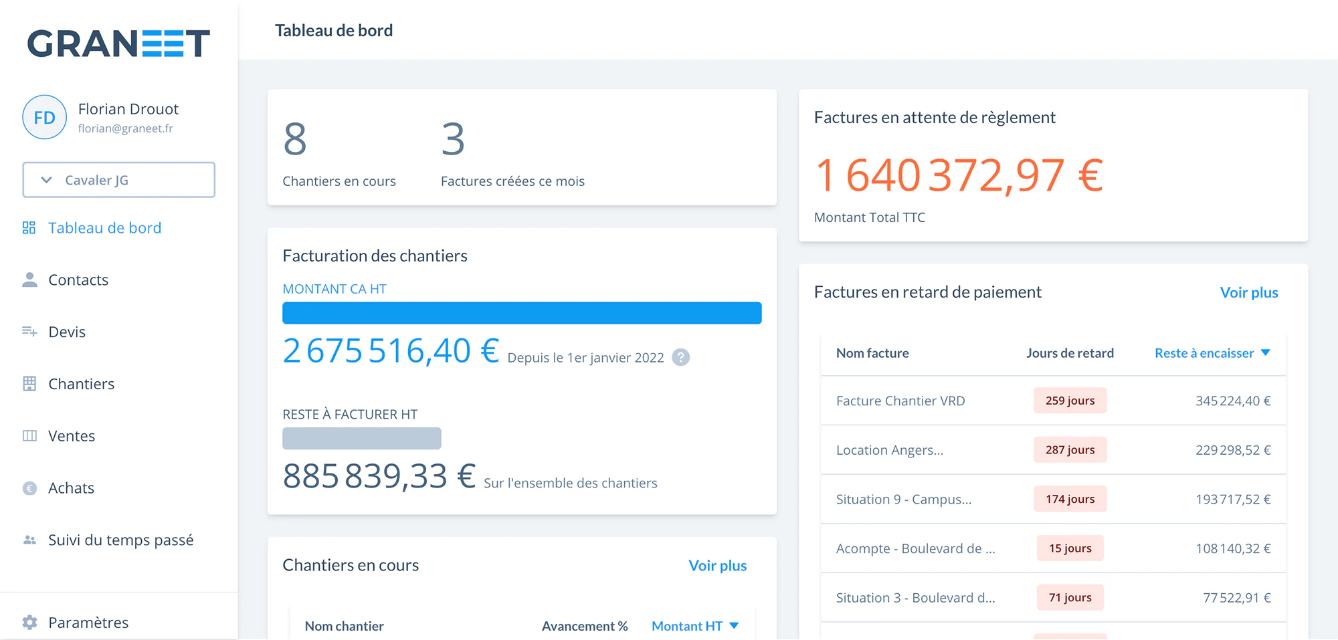This screenshot has height=640, width=1338.
Task: Click the Paramètres gear icon
Action: pos(29,623)
